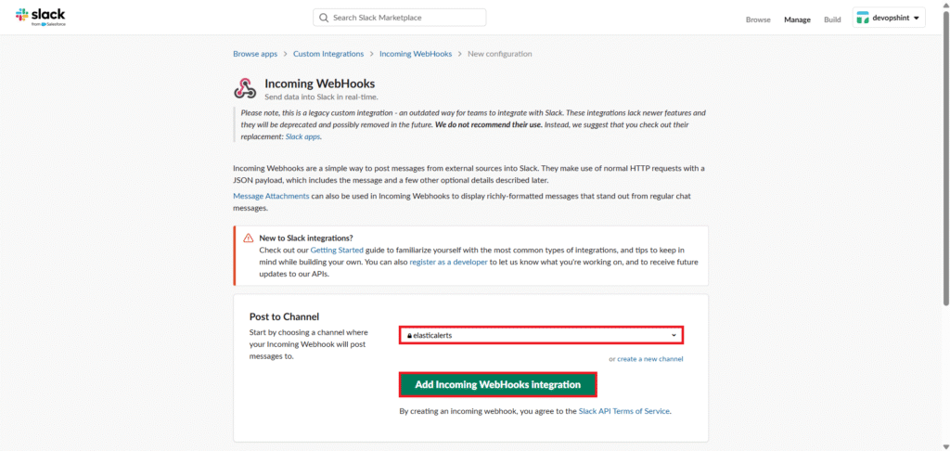Click the Incoming WebHooks page heading

(x=320, y=84)
